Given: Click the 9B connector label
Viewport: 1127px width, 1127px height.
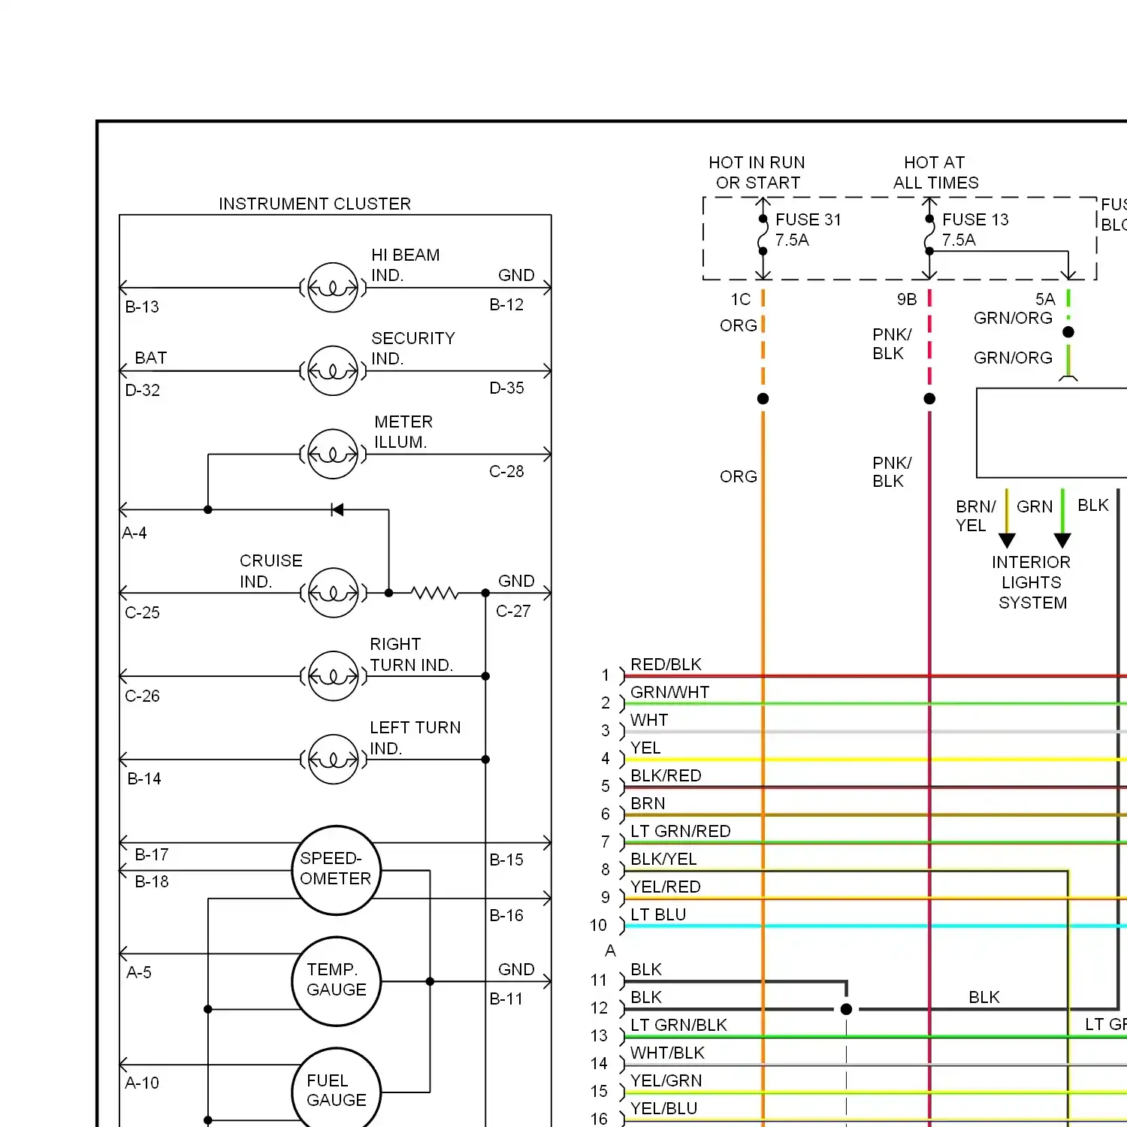Looking at the screenshot, I should tap(907, 299).
